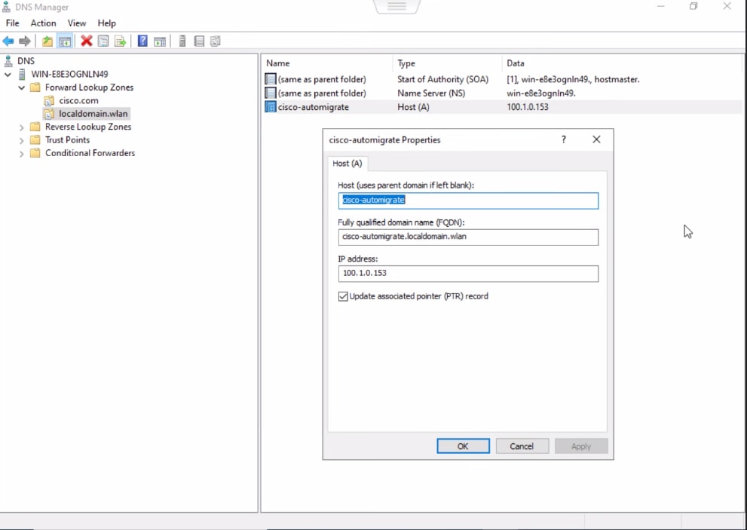Viewport: 747px width, 530px height.
Task: Click the Back navigation arrow in toolbar
Action: [x=8, y=41]
